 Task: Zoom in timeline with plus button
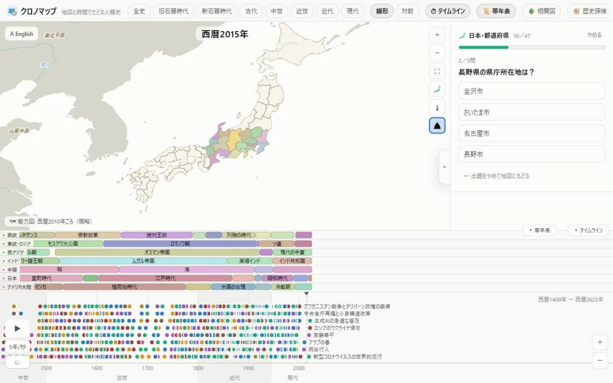point(600,342)
